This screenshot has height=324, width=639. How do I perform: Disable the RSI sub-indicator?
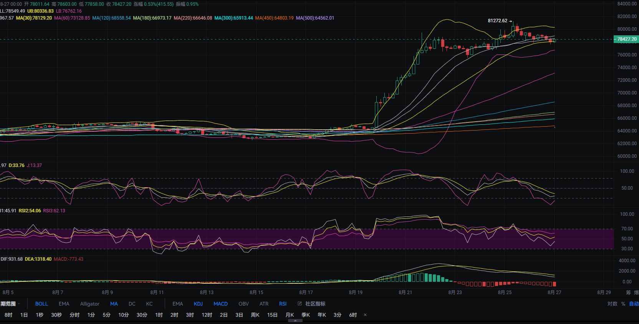pos(283,304)
